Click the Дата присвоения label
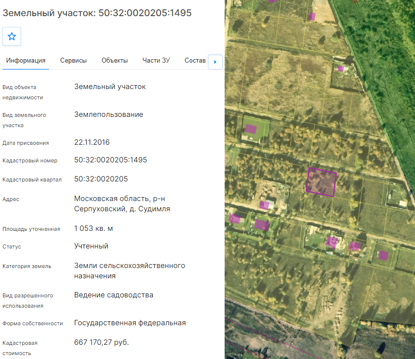This screenshot has height=359, width=415. pos(25,143)
